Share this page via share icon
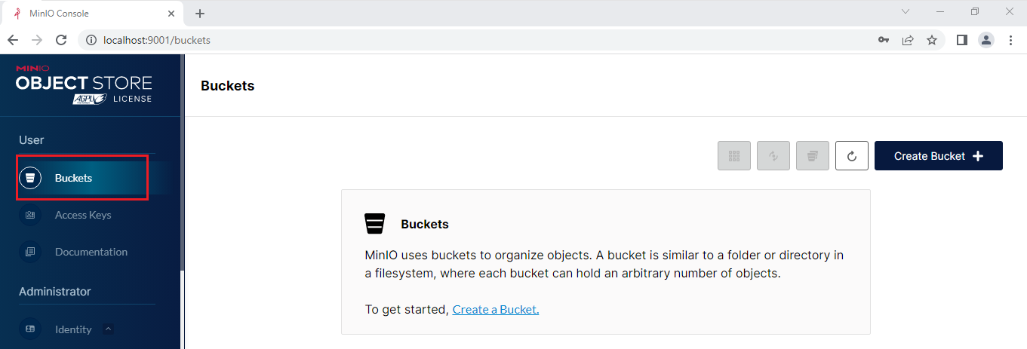This screenshot has height=349, width=1027. [x=908, y=40]
